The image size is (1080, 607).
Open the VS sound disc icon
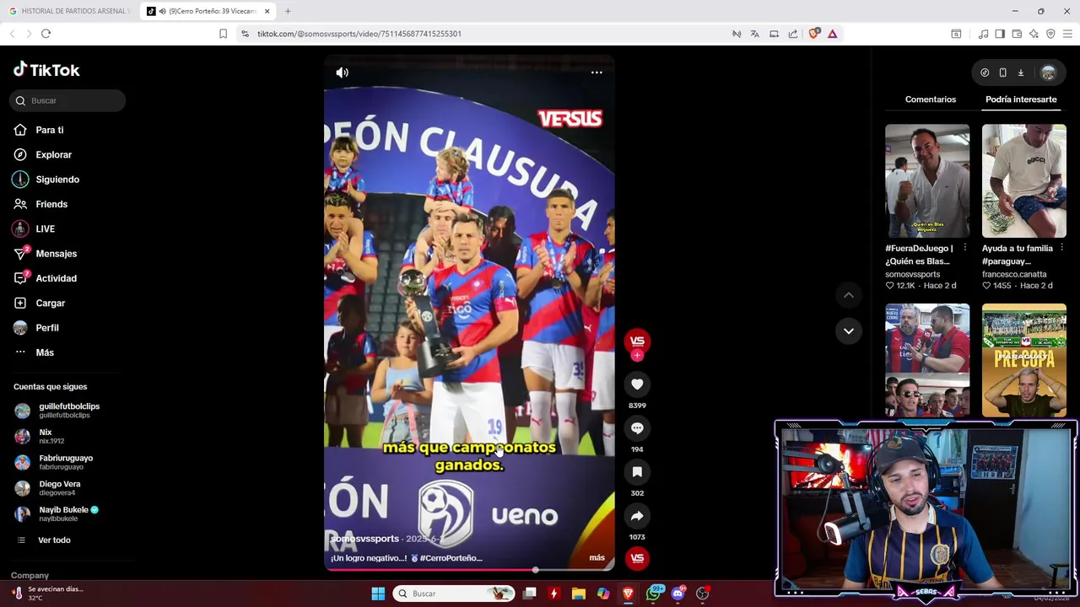tap(637, 558)
